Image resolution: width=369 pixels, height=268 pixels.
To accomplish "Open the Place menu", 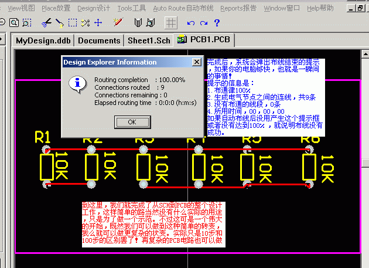I will click(x=56, y=8).
